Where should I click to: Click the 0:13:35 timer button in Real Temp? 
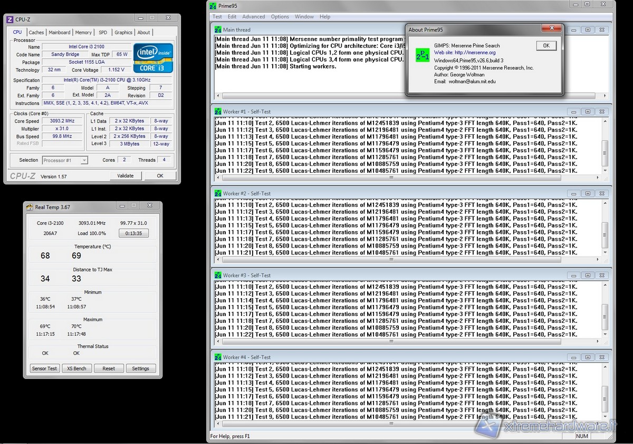pos(133,233)
